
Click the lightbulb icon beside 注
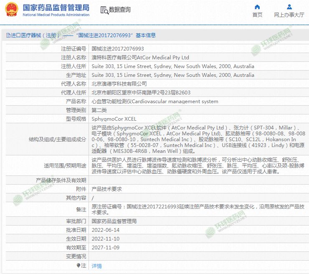tap(78, 265)
